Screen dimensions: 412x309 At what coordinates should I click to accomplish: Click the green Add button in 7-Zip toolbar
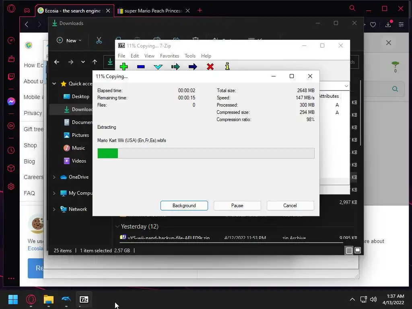tap(124, 66)
